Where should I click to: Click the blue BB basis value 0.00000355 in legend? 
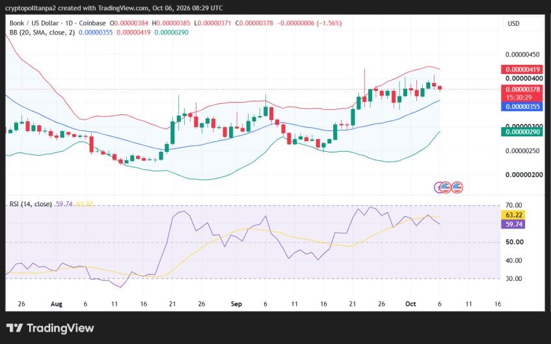coord(96,32)
